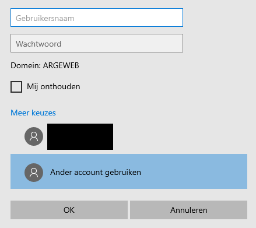Click the grey person icon beside blacked-out name
The height and width of the screenshot is (228, 256).
click(x=34, y=136)
